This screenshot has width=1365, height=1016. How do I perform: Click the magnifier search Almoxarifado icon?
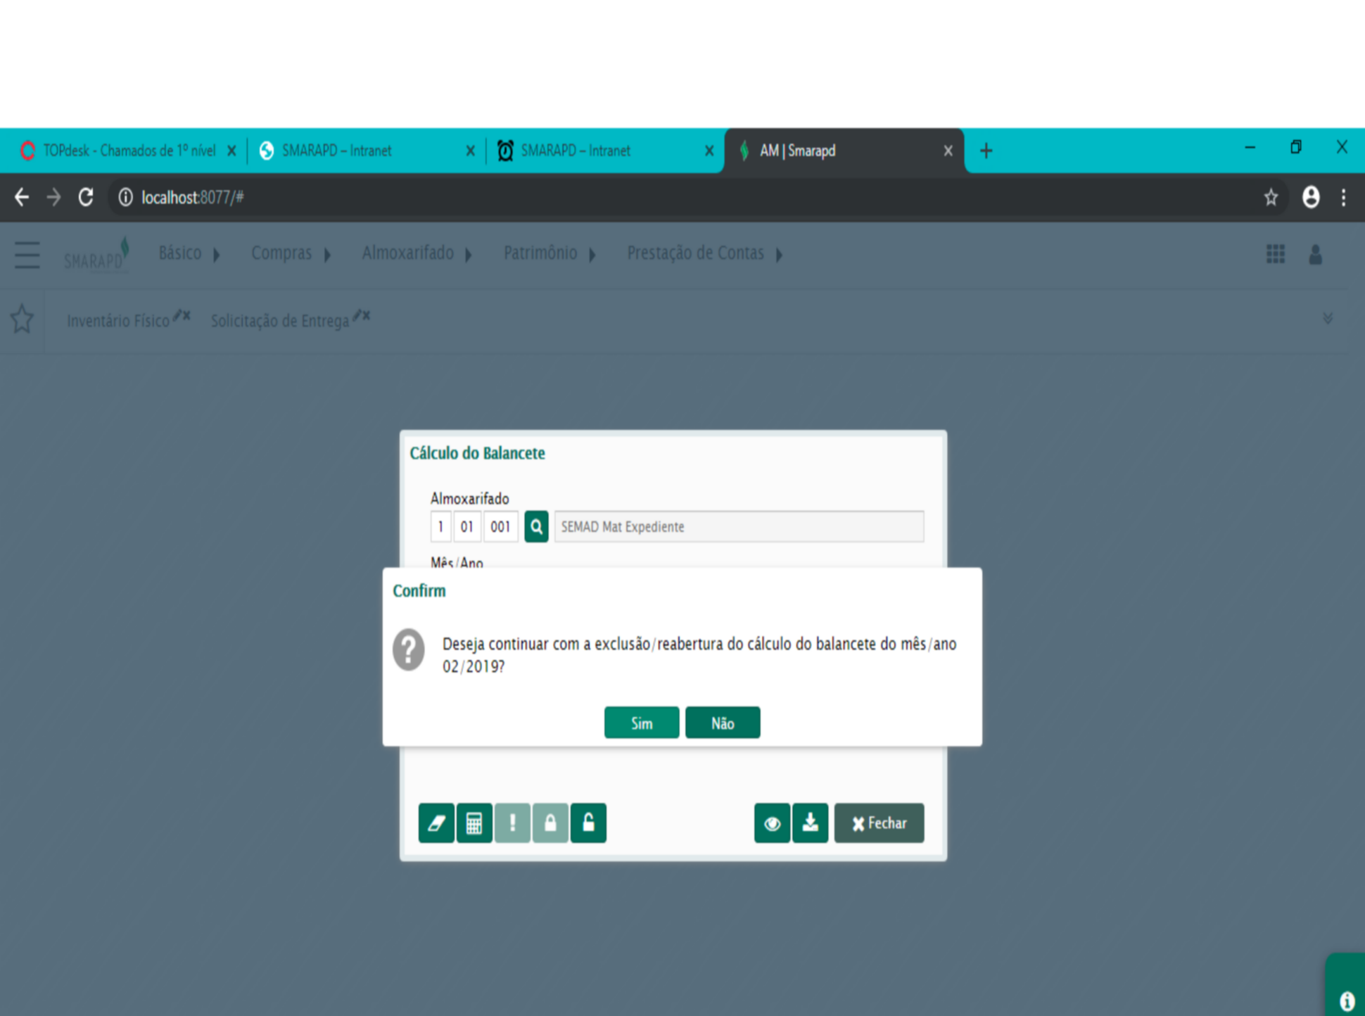[536, 526]
